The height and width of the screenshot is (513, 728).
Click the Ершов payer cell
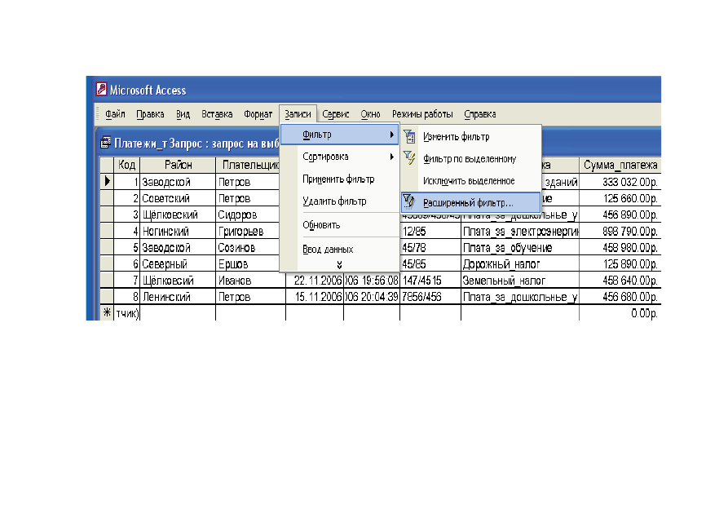pos(248,264)
